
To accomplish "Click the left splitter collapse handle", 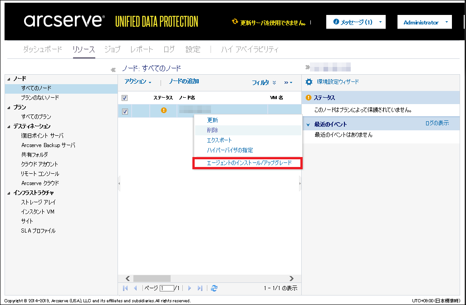I will pos(119,183).
